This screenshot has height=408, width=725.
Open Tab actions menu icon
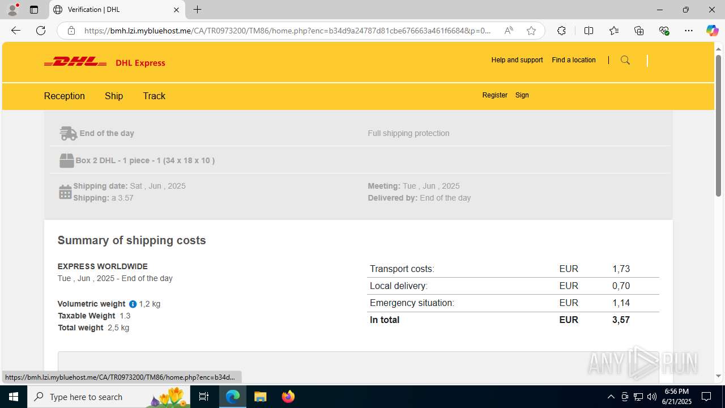click(x=34, y=10)
